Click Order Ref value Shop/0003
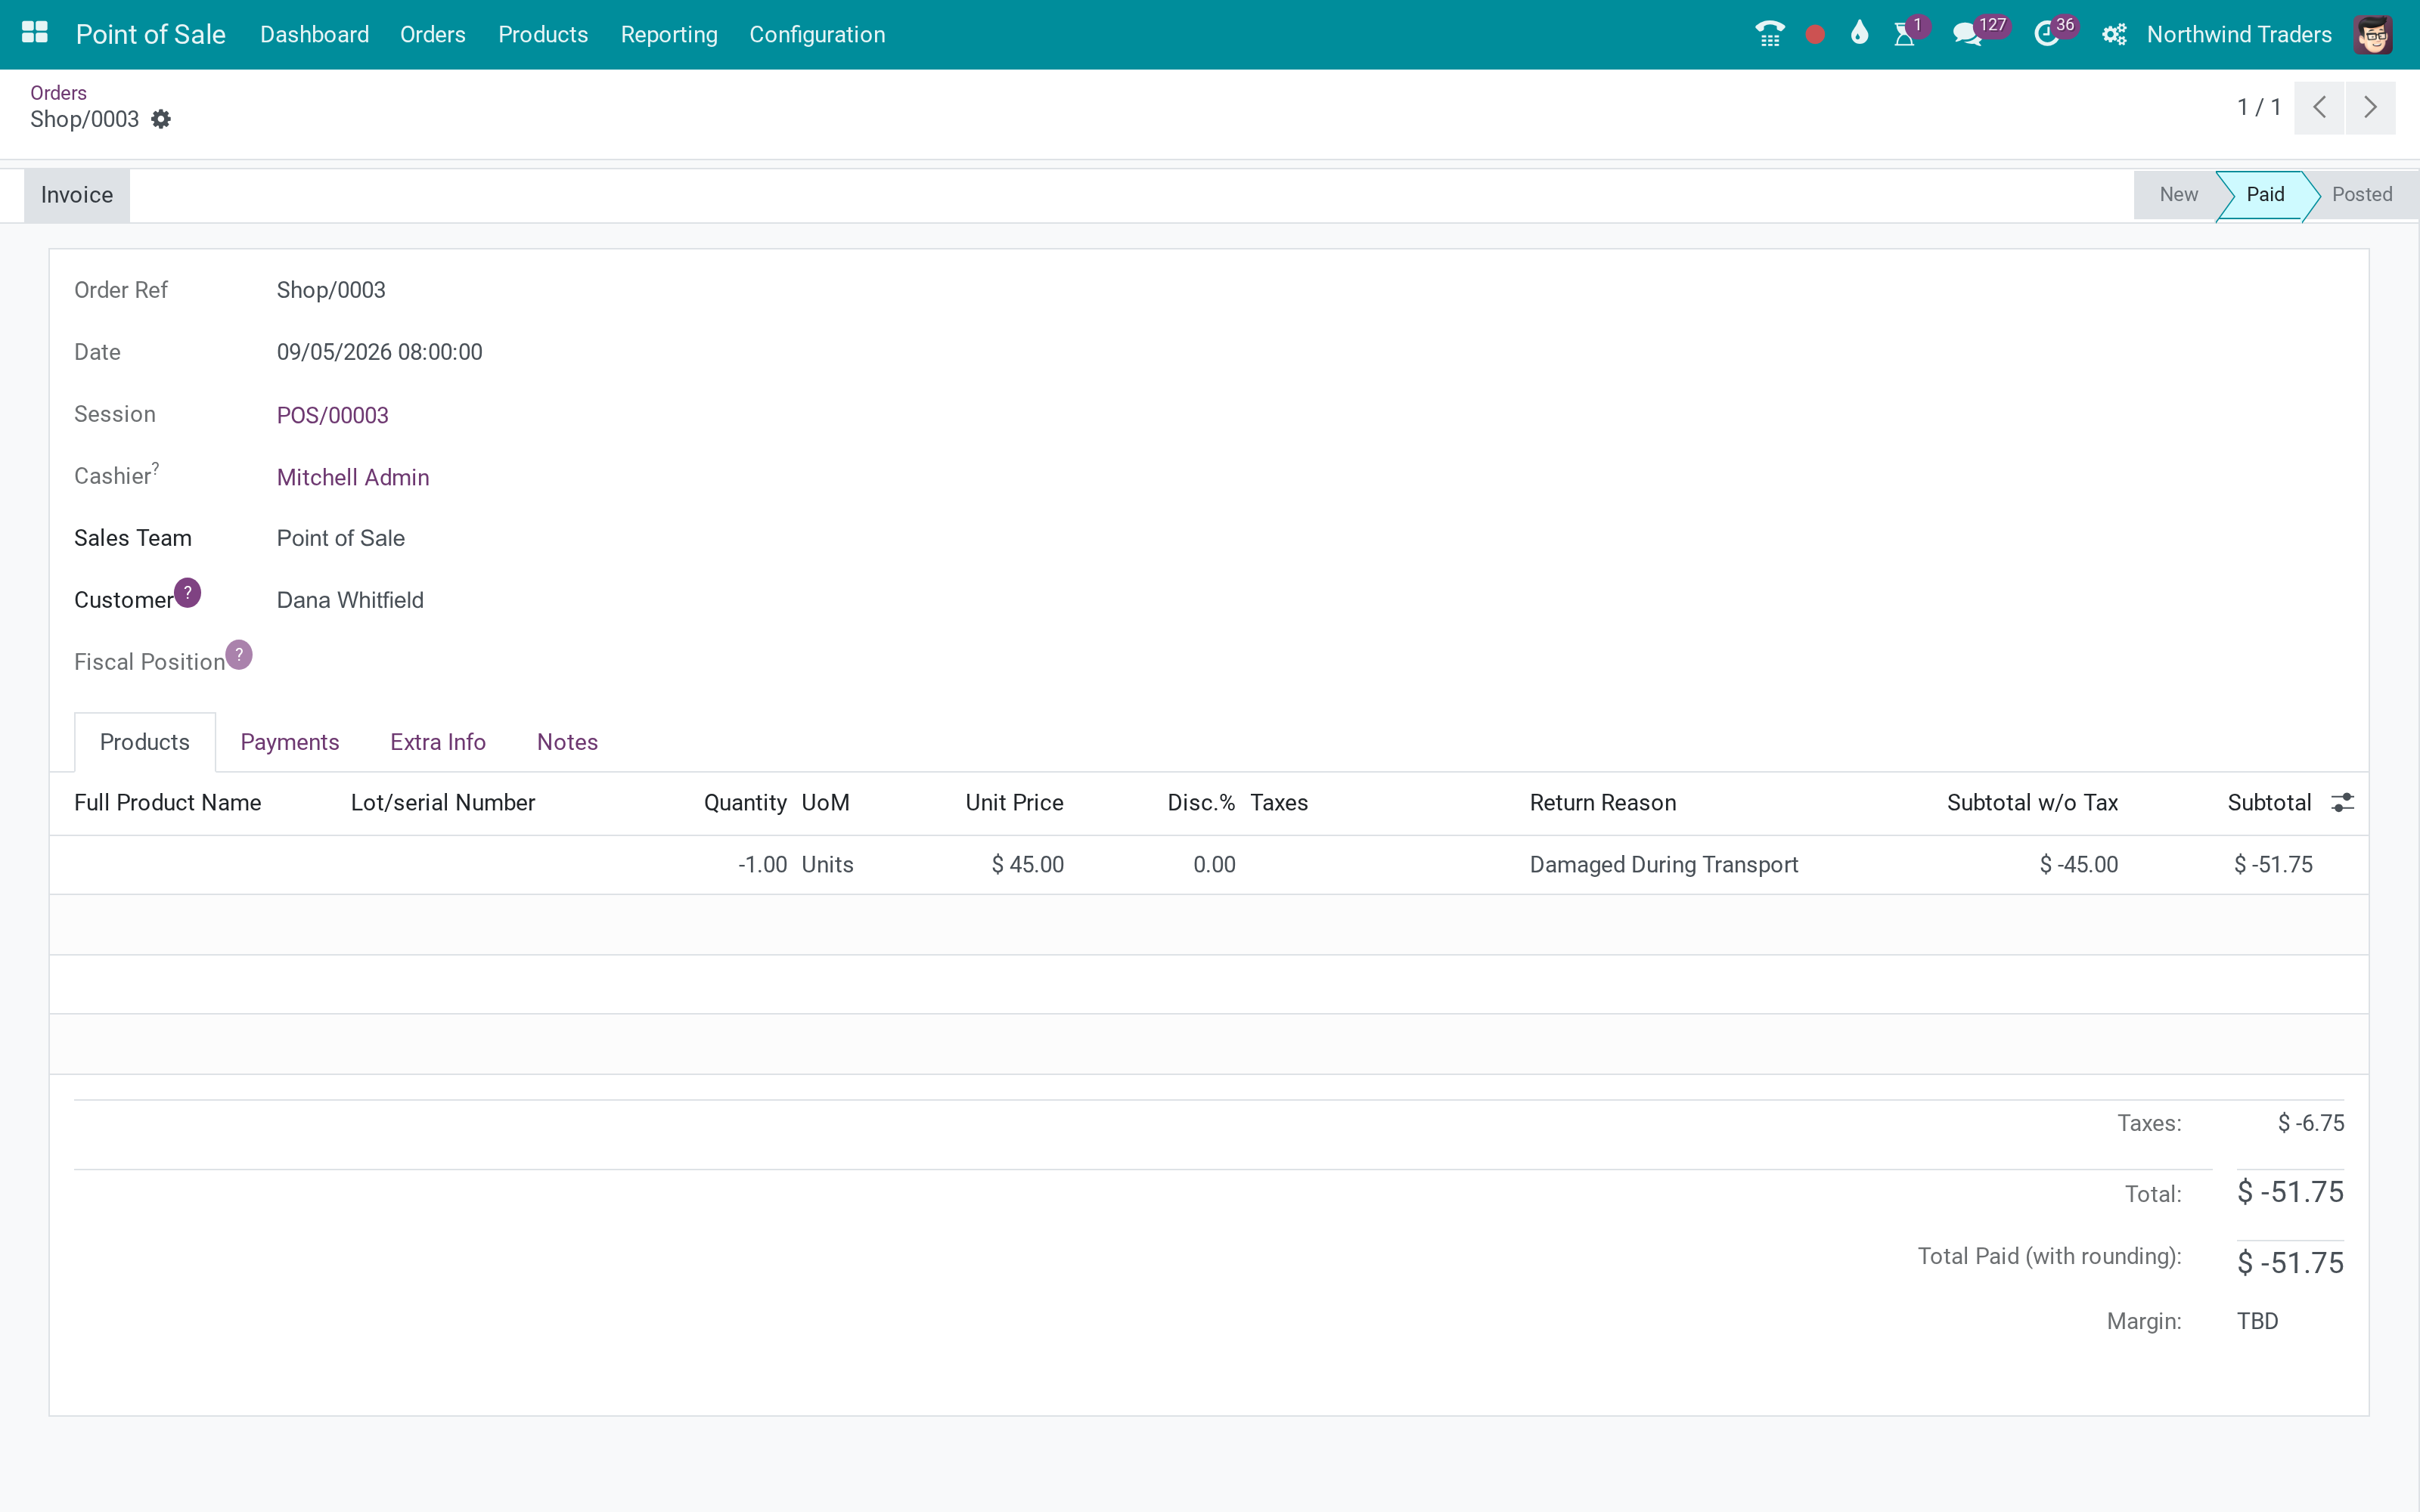 pyautogui.click(x=331, y=290)
